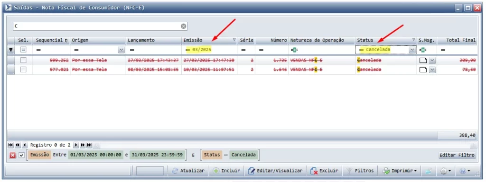This screenshot has width=486, height=182.
Task: Click the Atualizar button
Action: 188,171
